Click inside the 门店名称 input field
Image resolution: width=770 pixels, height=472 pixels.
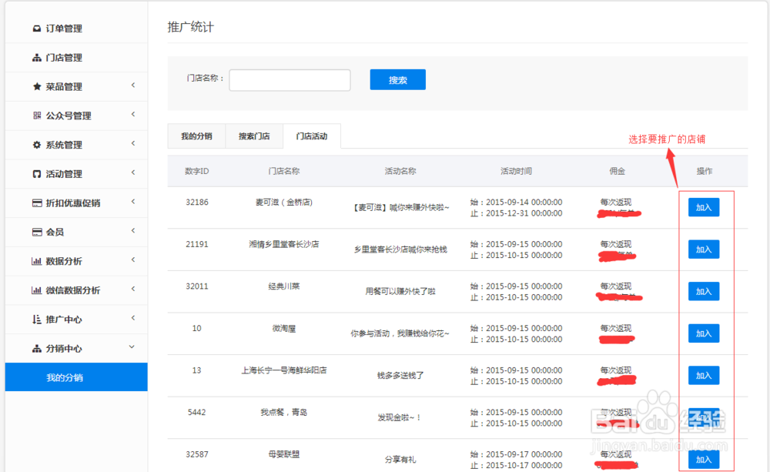[x=290, y=79]
